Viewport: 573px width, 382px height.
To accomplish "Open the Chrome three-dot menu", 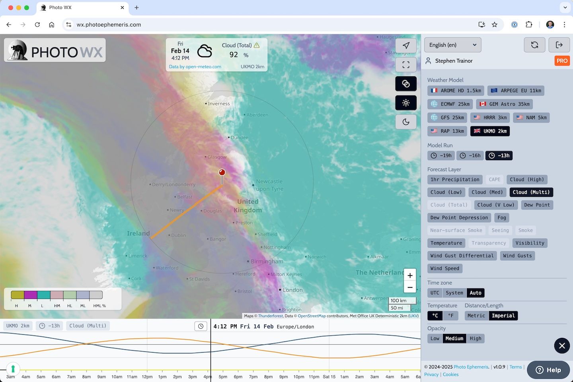I will pos(564,24).
